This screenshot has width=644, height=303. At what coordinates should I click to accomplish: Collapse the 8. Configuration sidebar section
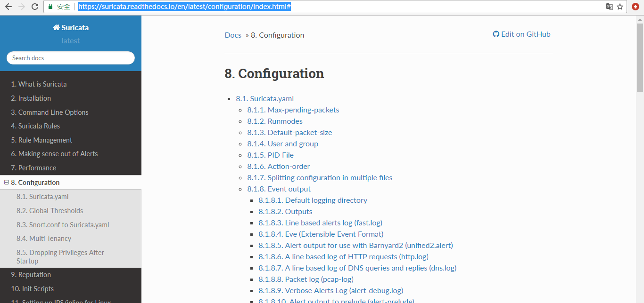tap(7, 183)
